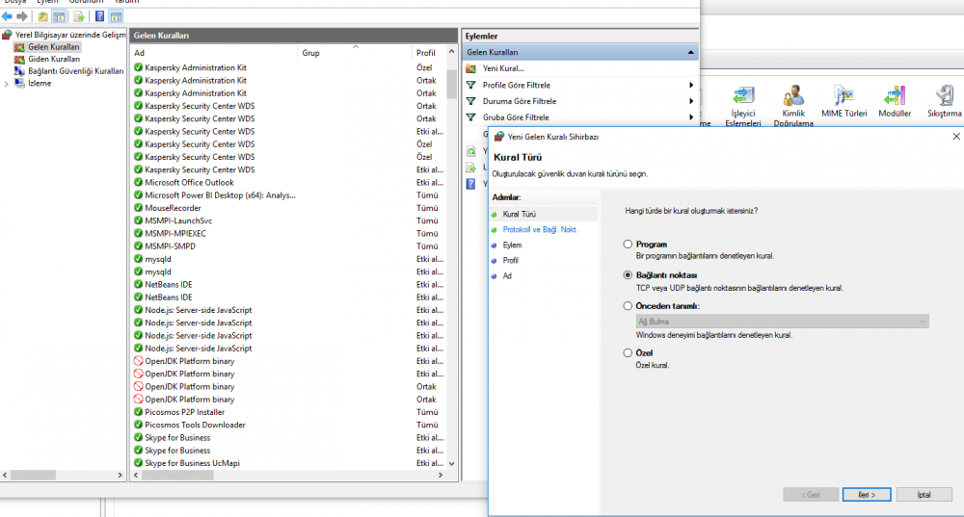Select the MSMPI-MPIEXEC rule row
The width and height of the screenshot is (964, 517).
(289, 233)
